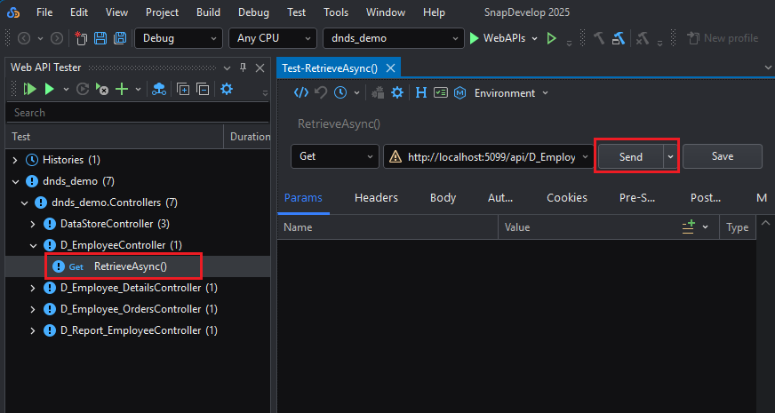Switch to the Headers tab

coord(376,198)
